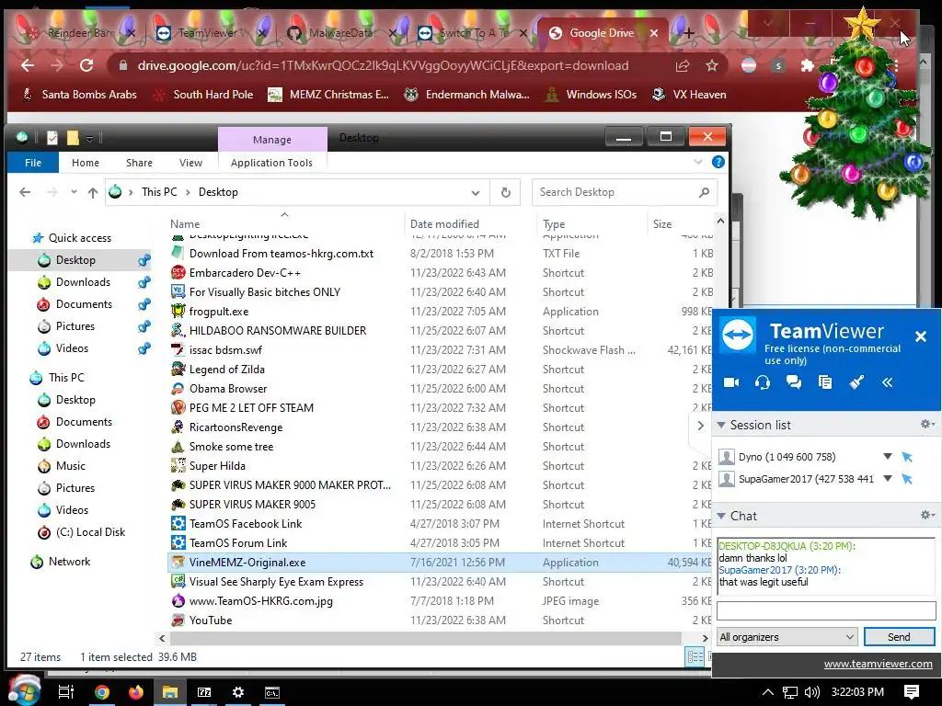Open TeamViewer audio headset icon

(763, 382)
